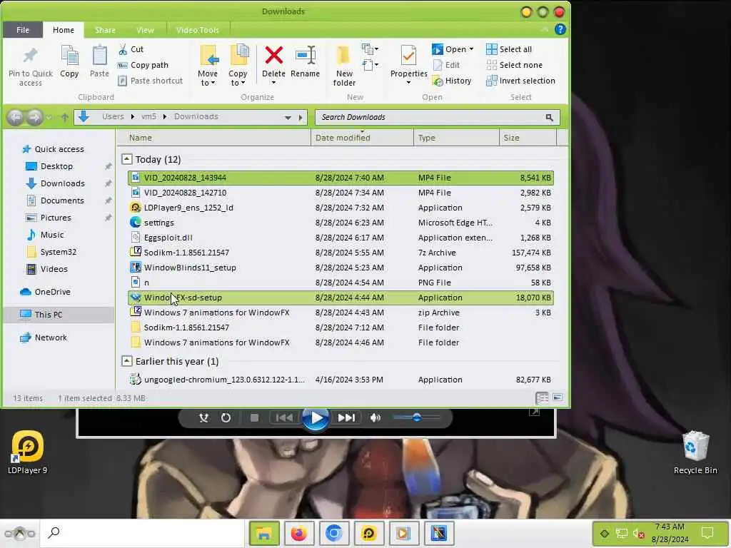Sort by Date modified column header
731x548 pixels.
tap(362, 138)
